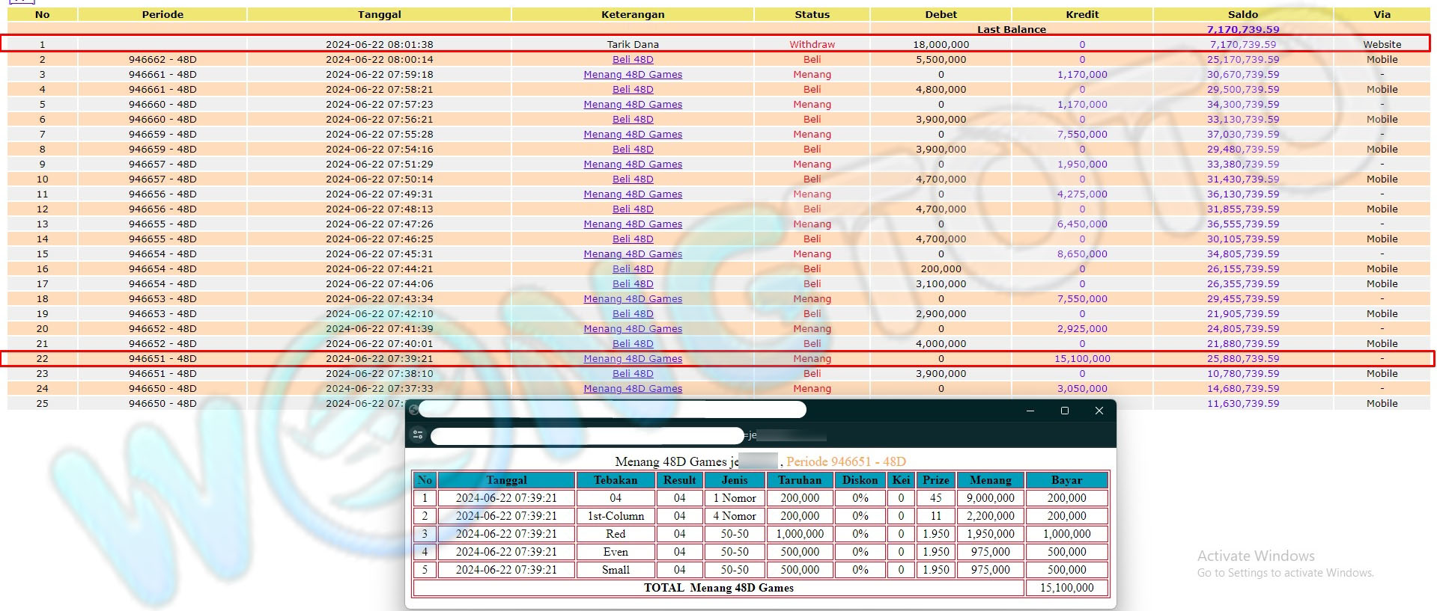Viewport: 1437px width, 611px height.
Task: Minimize the Menang 48D popup window
Action: coord(1030,411)
